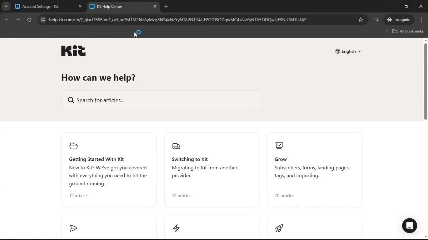
Task: Click the lightning bolt category icon
Action: 176,228
